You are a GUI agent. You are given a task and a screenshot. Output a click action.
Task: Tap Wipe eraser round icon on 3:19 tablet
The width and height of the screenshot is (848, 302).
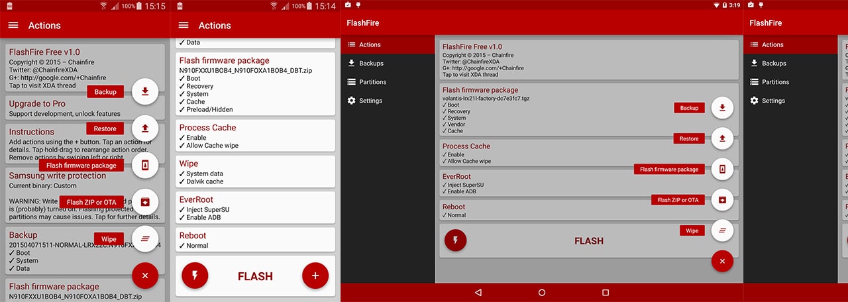coord(722,230)
